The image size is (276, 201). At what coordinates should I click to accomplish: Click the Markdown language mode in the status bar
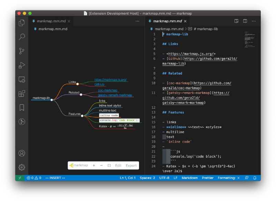189,178
